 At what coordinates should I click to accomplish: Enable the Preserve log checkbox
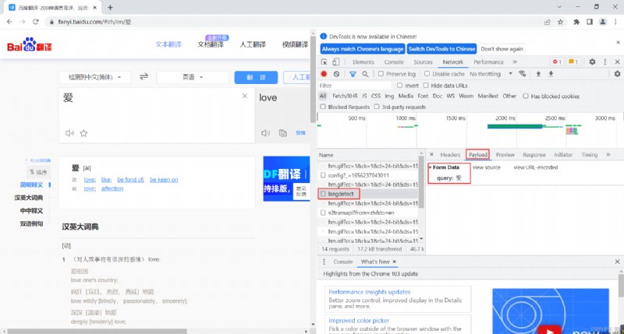point(381,74)
